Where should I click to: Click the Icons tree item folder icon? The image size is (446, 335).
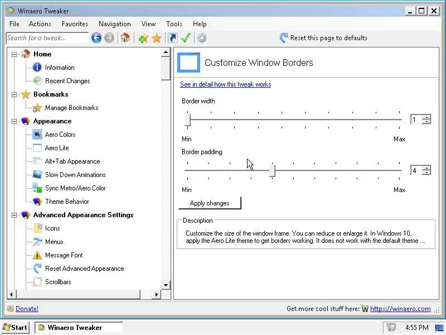pos(37,228)
